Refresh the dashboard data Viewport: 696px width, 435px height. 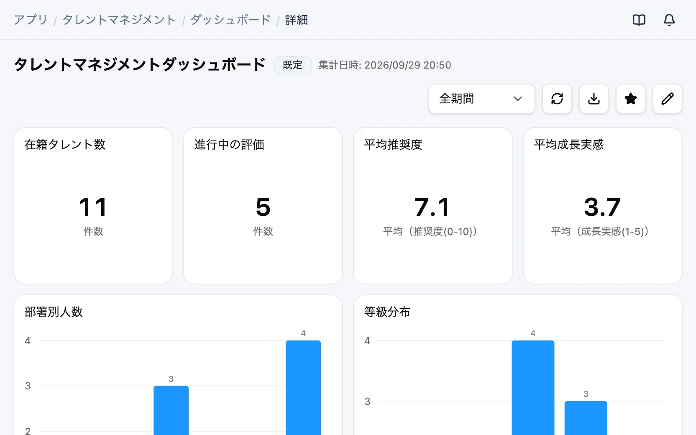(x=557, y=99)
